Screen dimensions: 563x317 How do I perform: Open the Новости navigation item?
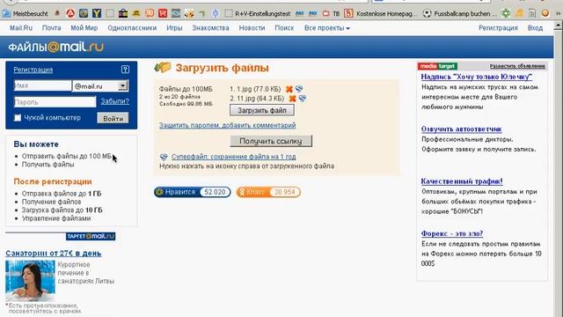coord(252,27)
